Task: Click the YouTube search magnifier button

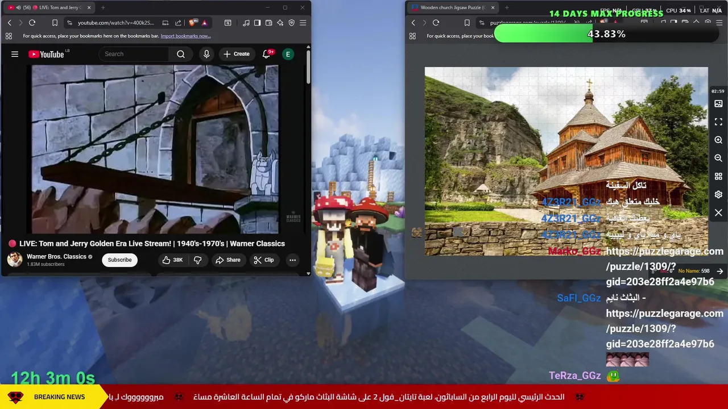Action: coord(181,54)
